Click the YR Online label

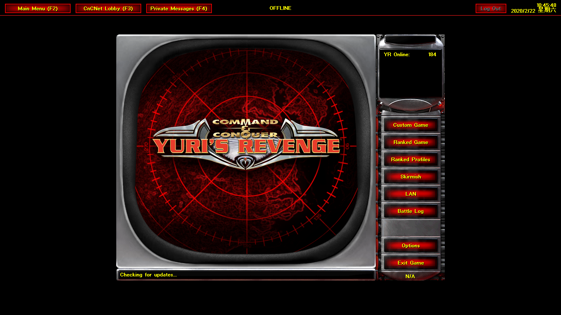397,55
